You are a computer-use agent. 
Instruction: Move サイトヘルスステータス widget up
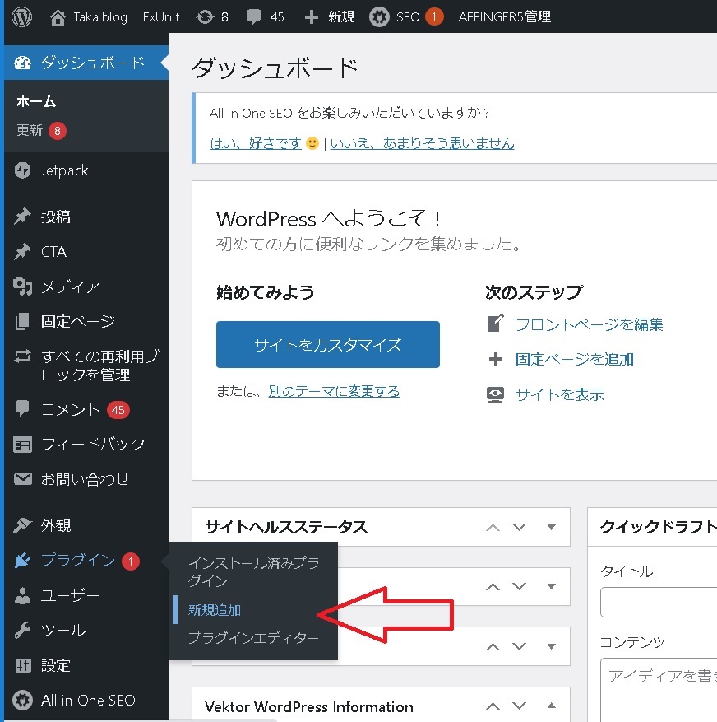click(x=493, y=527)
